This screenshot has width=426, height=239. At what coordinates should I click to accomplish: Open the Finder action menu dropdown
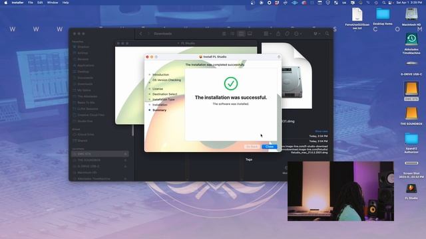298,34
